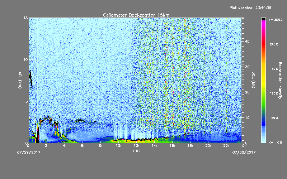The image size is (287, 179).
Task: Click the 40 kft tick label on right axis
Action: point(247,41)
